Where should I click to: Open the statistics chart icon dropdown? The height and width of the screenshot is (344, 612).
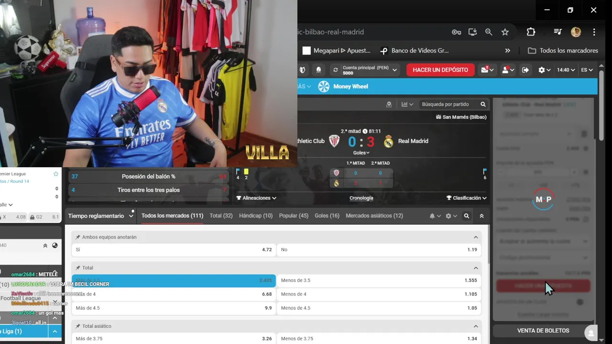pyautogui.click(x=407, y=104)
